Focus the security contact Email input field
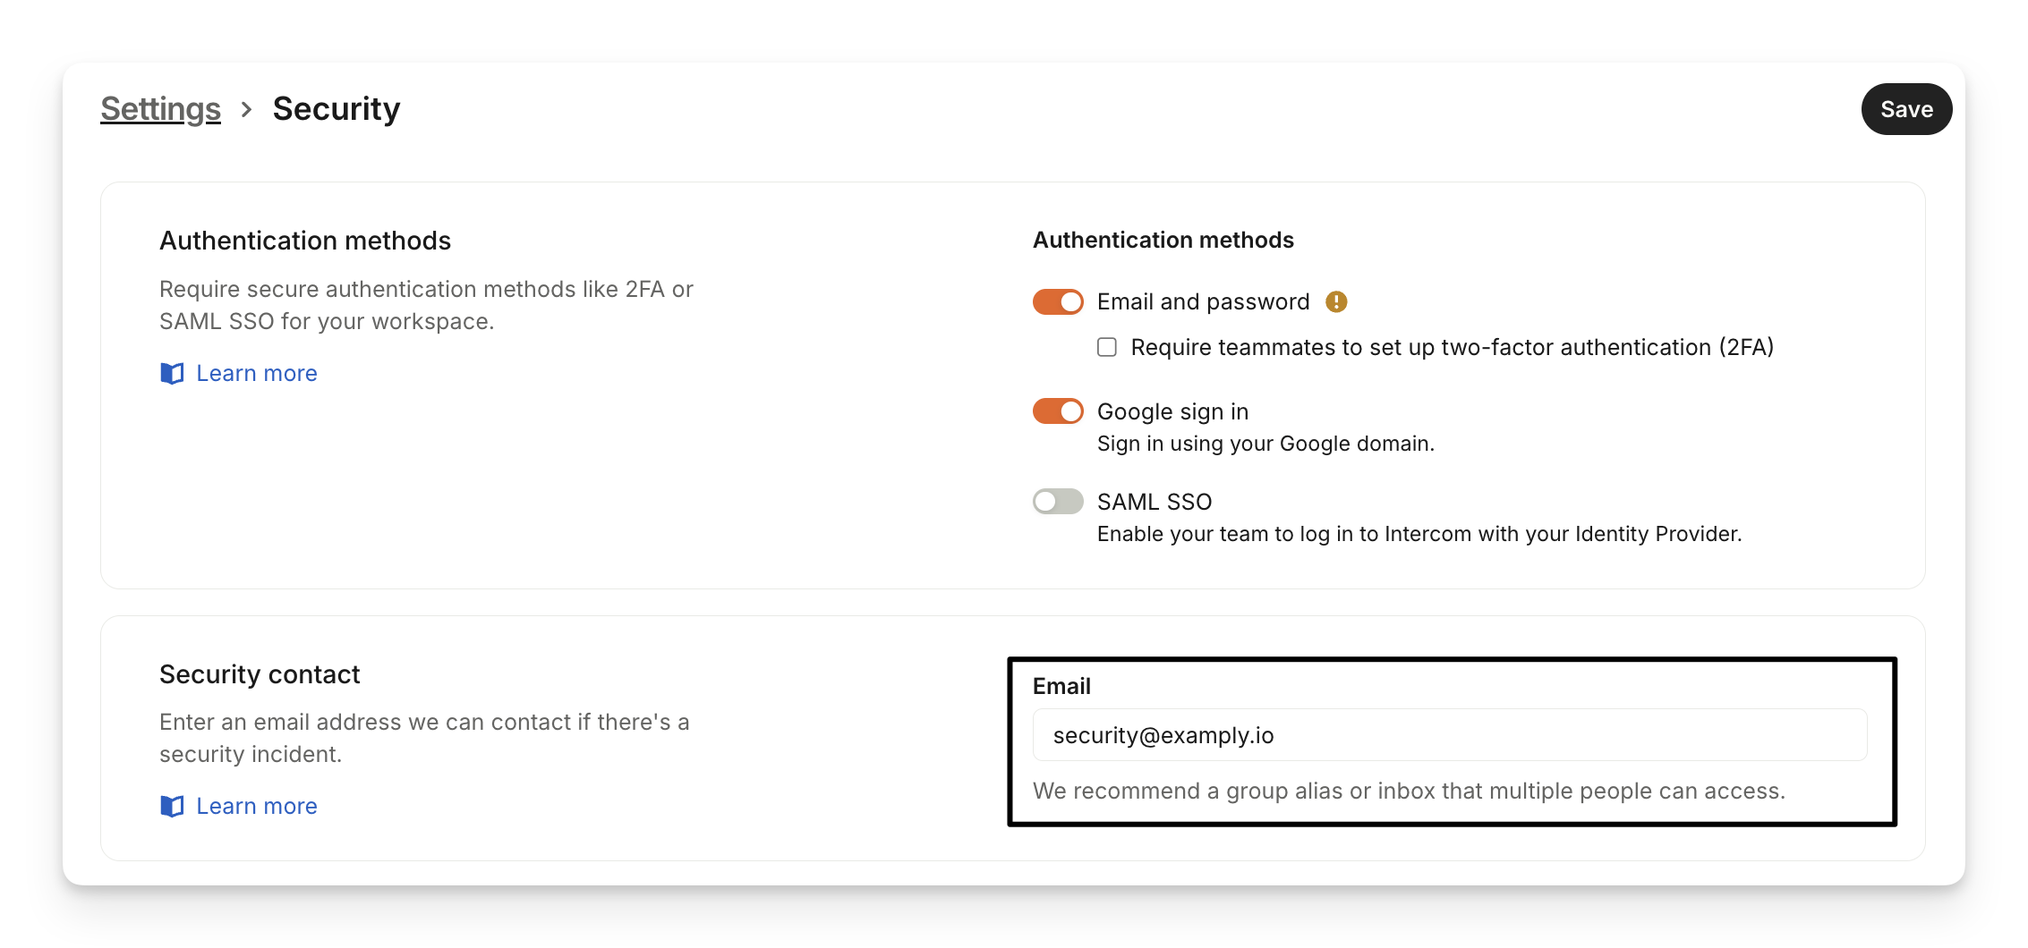Screen dimensions: 2028x948 [x=1449, y=735]
